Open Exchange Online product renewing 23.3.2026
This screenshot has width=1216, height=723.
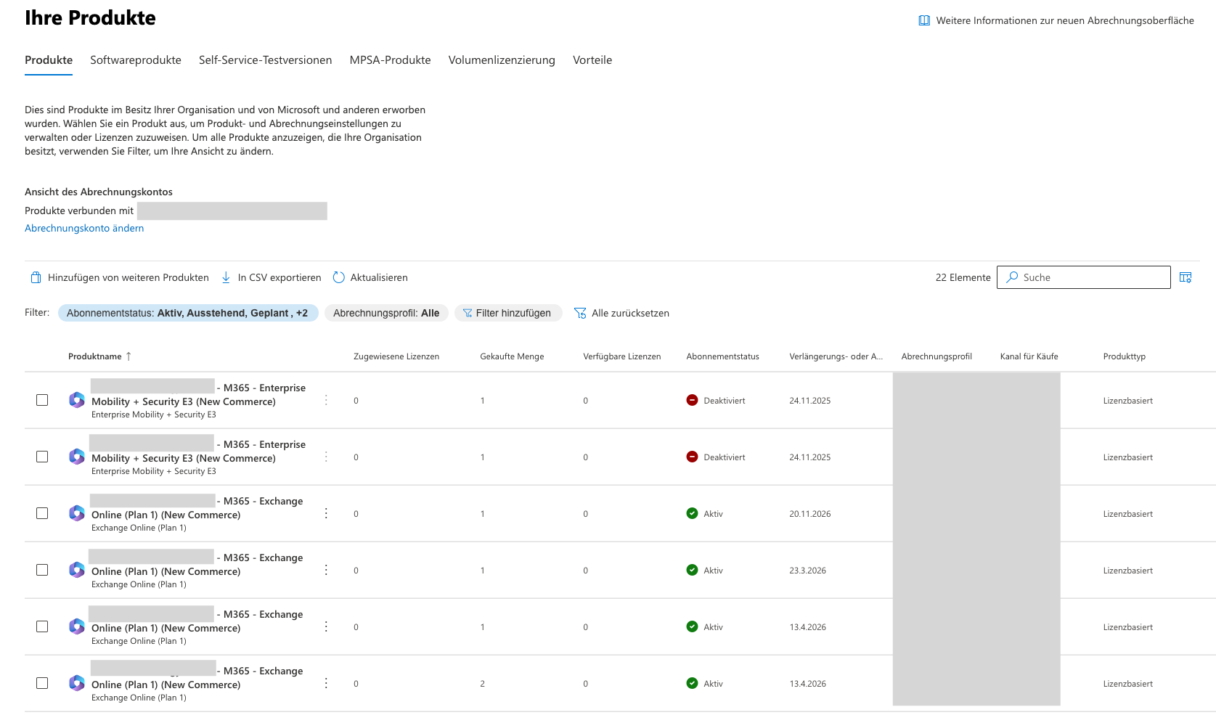click(166, 571)
